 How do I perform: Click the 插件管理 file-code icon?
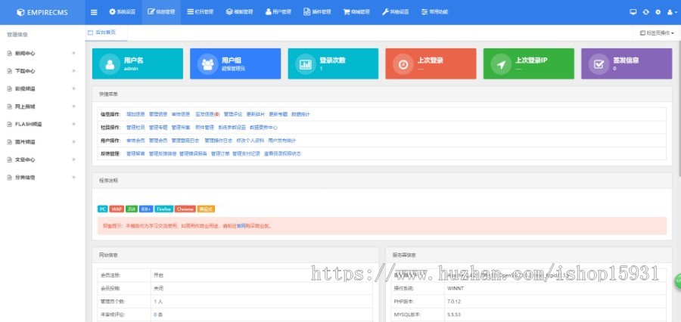click(306, 12)
